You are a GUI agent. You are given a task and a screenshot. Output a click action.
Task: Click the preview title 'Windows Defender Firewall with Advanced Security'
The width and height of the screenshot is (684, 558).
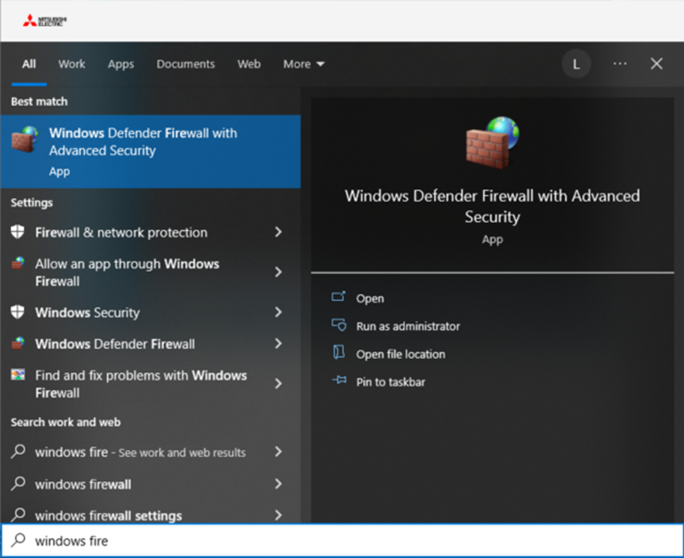click(x=493, y=206)
